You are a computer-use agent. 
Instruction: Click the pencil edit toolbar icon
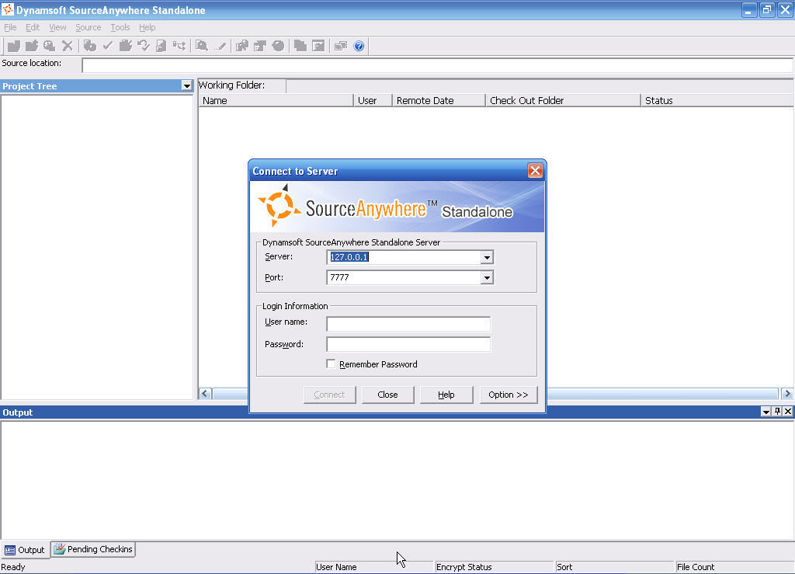point(220,46)
